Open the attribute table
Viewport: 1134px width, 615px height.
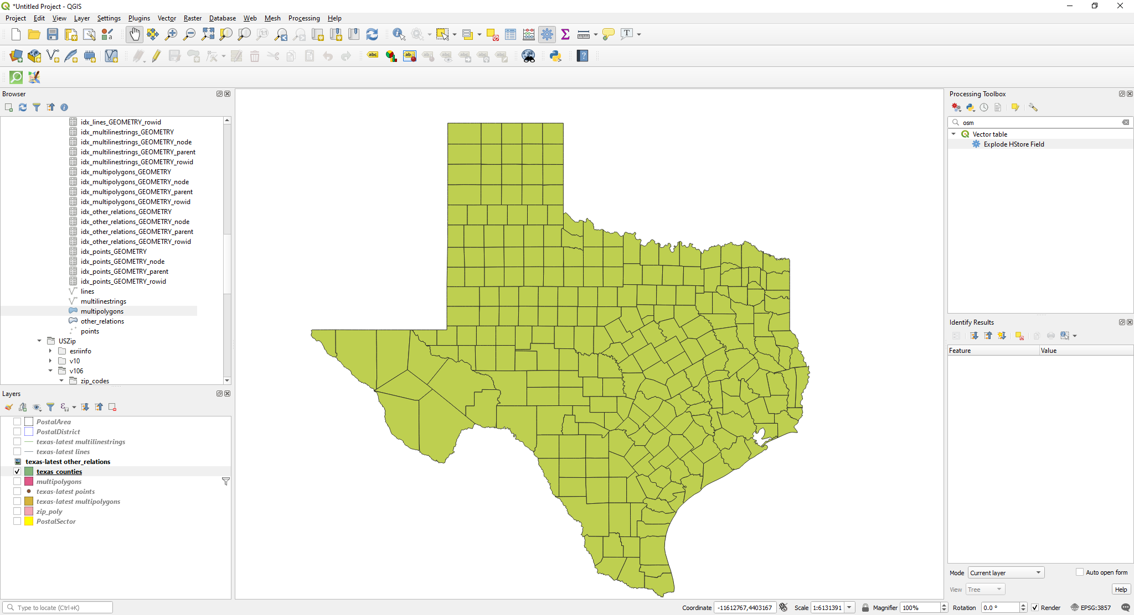[x=511, y=34]
